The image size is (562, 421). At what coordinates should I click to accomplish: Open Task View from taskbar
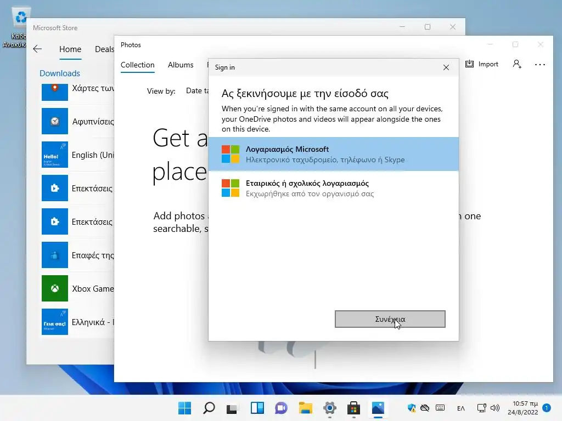[x=233, y=408]
